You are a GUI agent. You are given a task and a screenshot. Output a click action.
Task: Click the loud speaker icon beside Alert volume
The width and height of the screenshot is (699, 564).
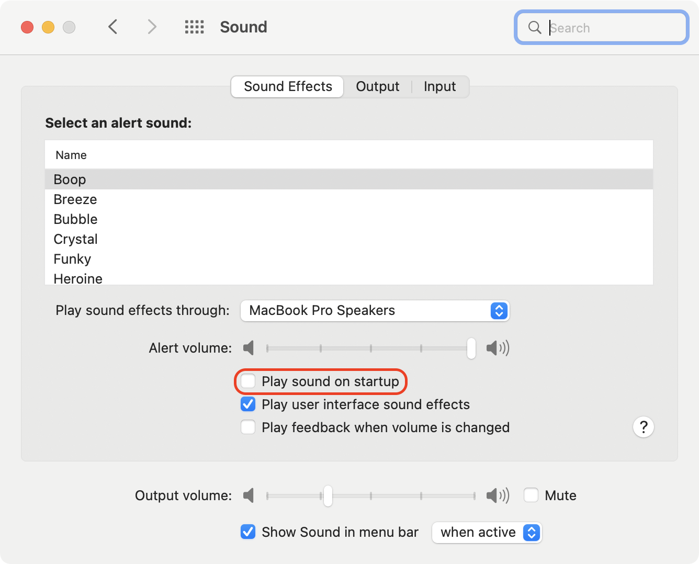497,347
